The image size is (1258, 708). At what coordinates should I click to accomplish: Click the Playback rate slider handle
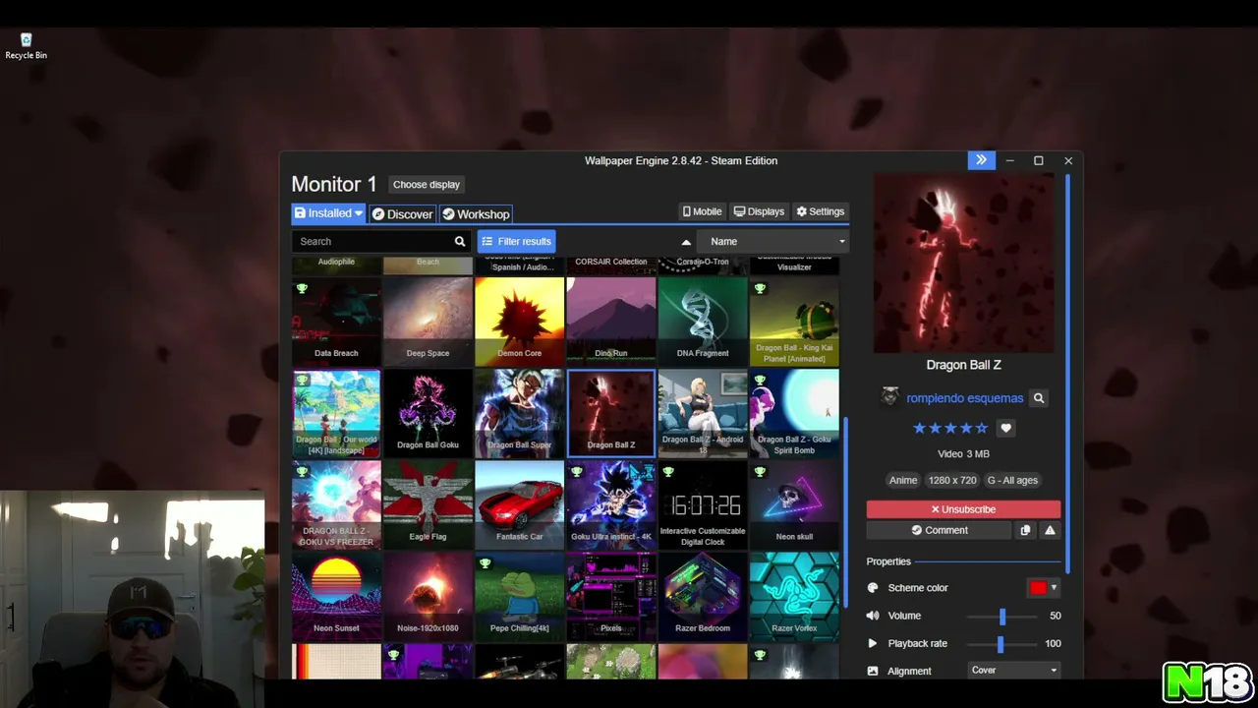[x=1001, y=643]
